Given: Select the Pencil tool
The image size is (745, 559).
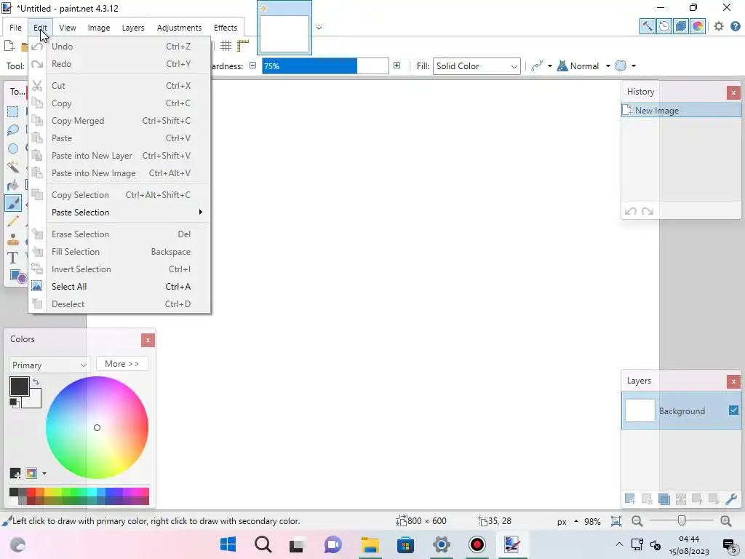Looking at the screenshot, I should click(x=13, y=221).
